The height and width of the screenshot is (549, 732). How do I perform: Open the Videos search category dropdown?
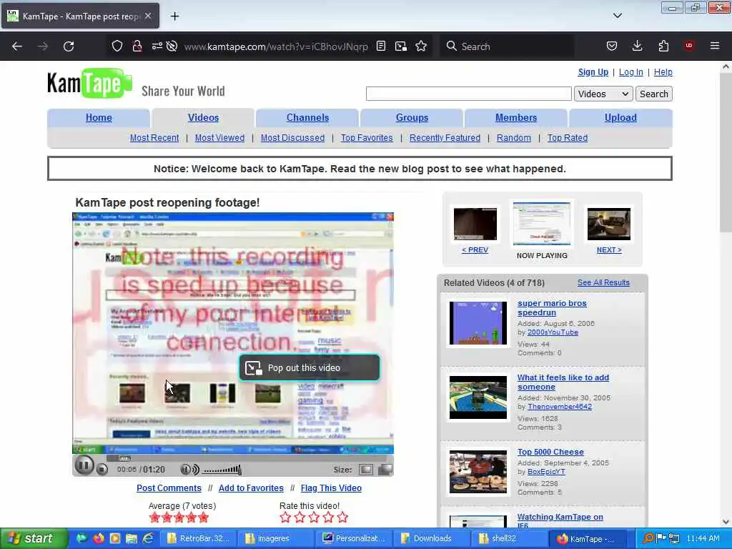pos(603,94)
